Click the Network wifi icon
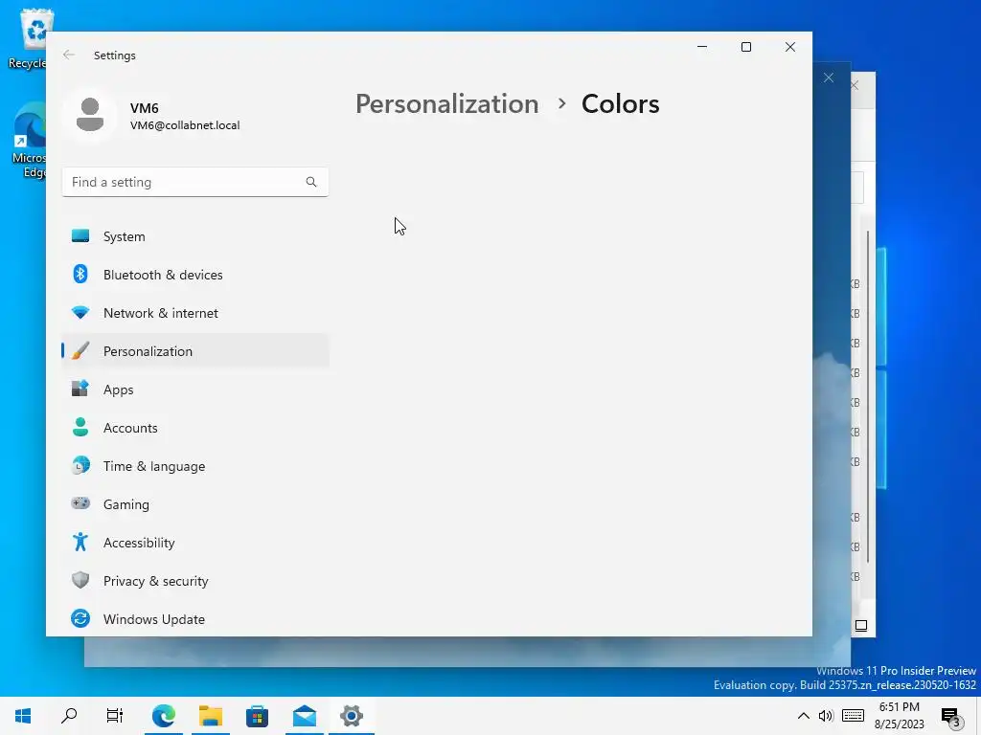981x735 pixels. (80, 312)
